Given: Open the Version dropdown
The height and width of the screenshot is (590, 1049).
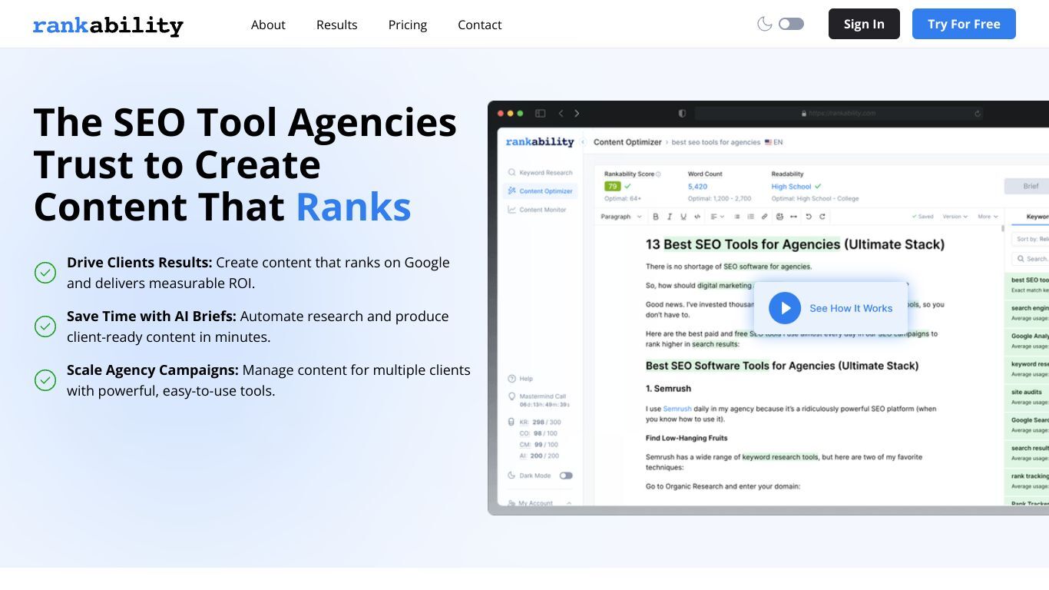Looking at the screenshot, I should [955, 217].
